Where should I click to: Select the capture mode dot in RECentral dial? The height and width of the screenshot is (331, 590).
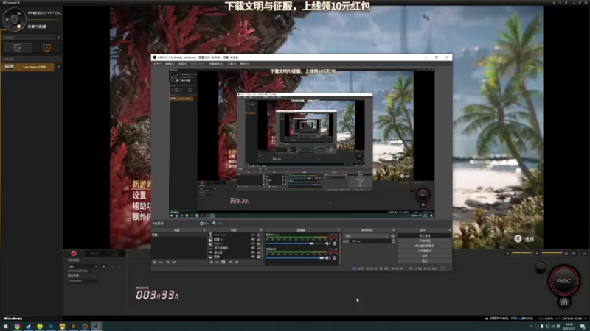[19, 26]
